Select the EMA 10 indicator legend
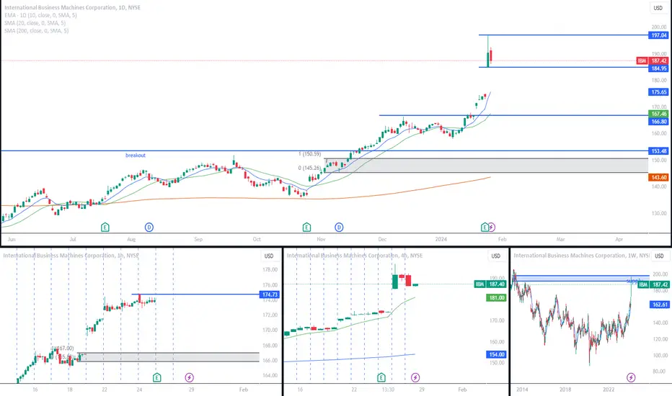The image size is (672, 396). (x=40, y=15)
